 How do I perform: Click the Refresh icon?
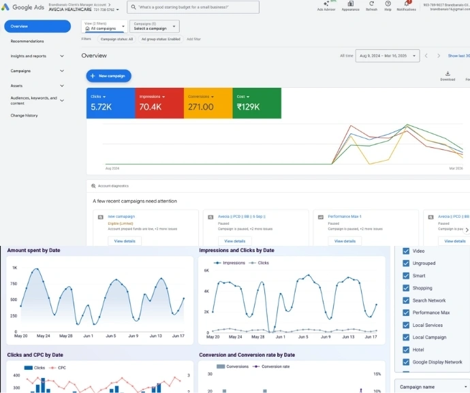[371, 4]
